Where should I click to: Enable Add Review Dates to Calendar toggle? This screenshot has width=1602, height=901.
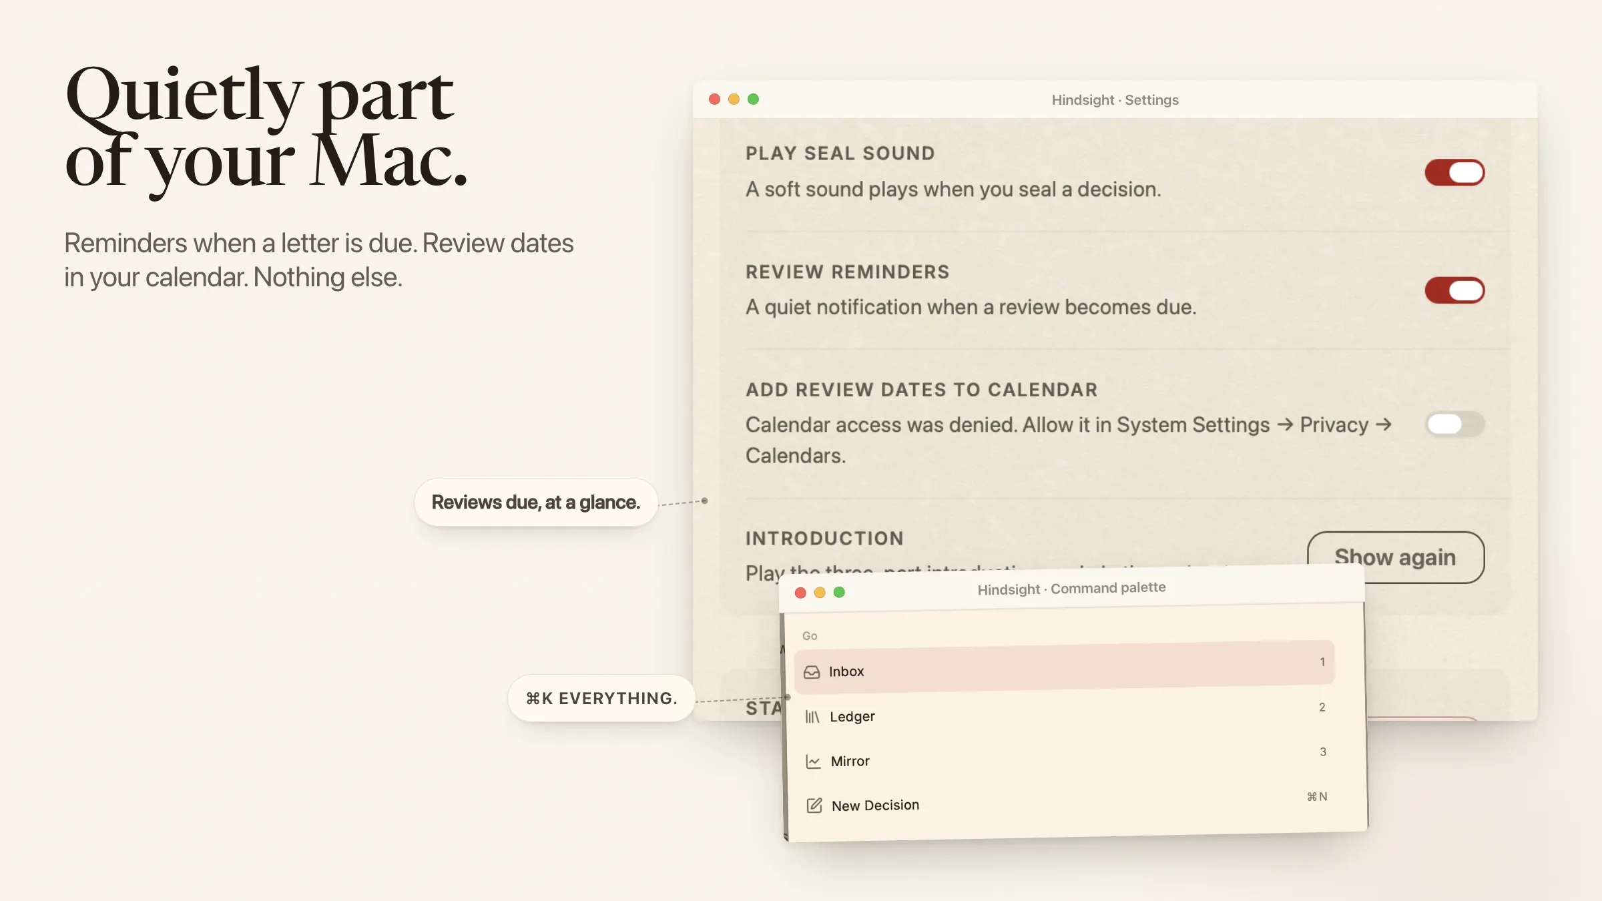[x=1454, y=424]
